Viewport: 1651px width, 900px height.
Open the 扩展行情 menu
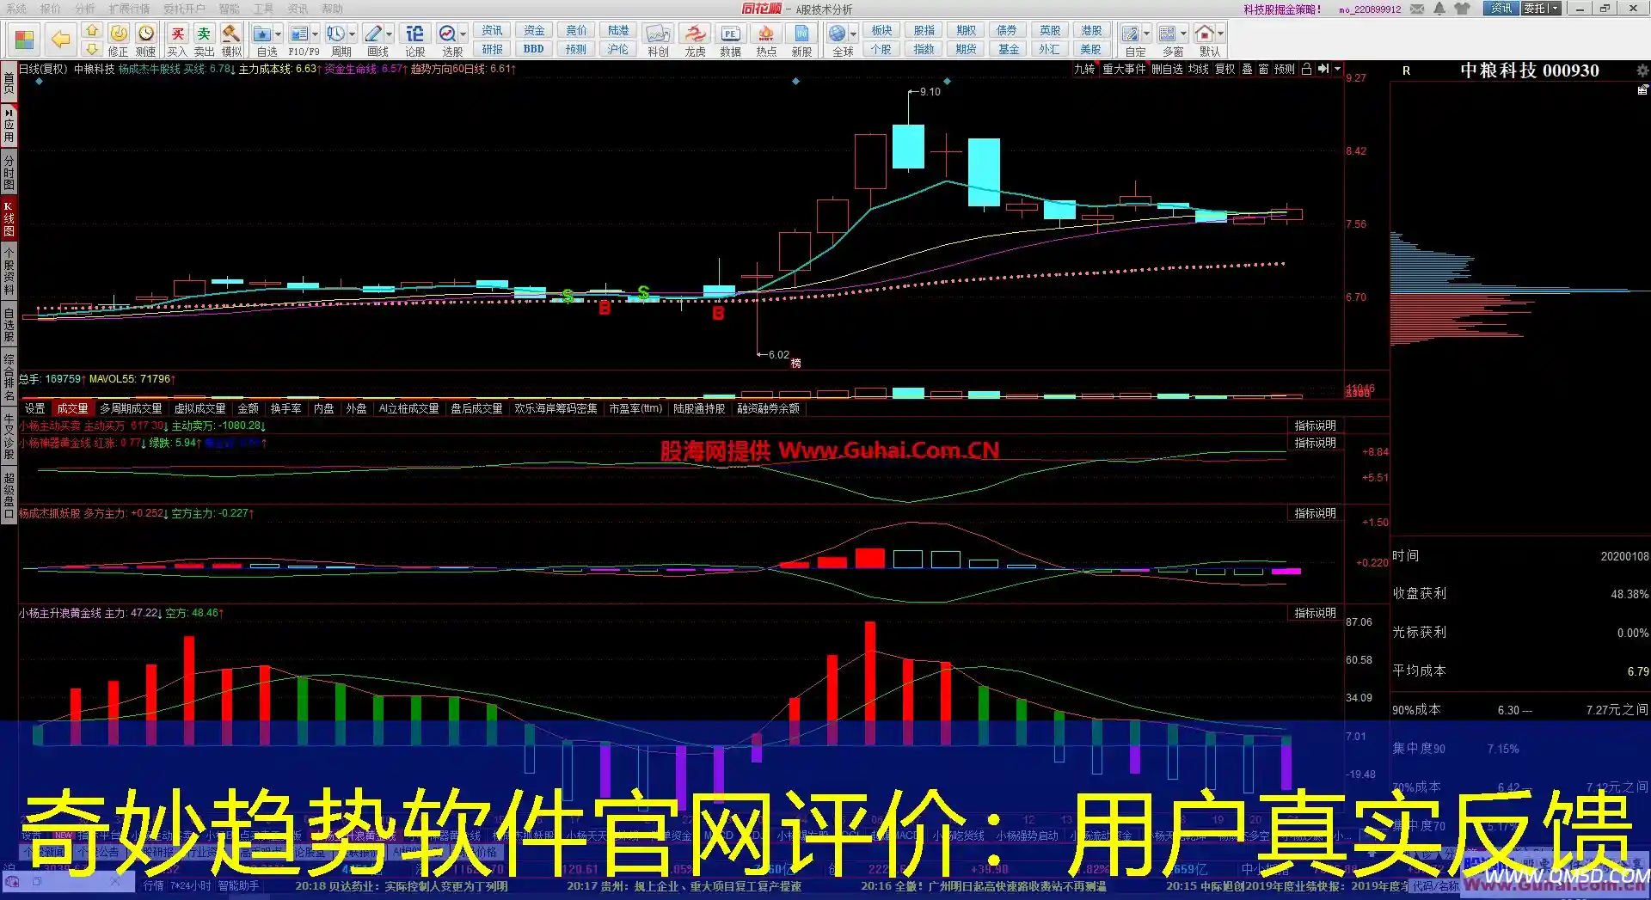tap(129, 9)
